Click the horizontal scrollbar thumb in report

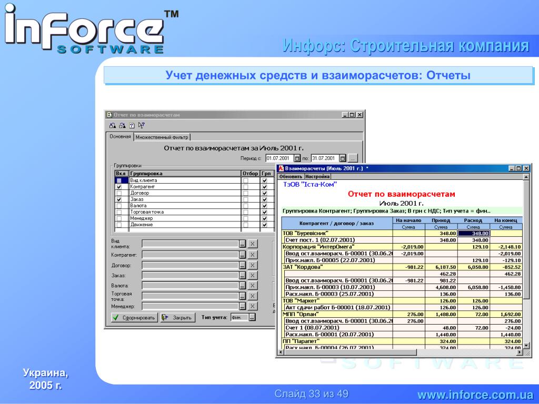[x=350, y=352]
